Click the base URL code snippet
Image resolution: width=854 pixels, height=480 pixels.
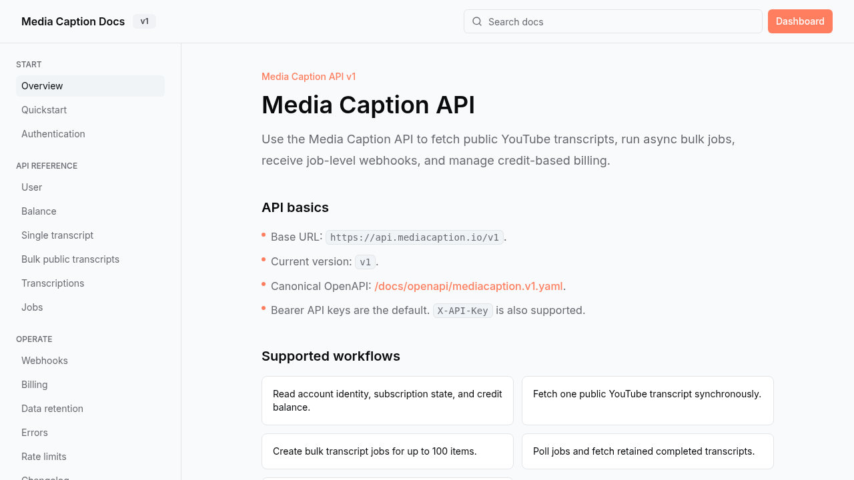click(414, 237)
